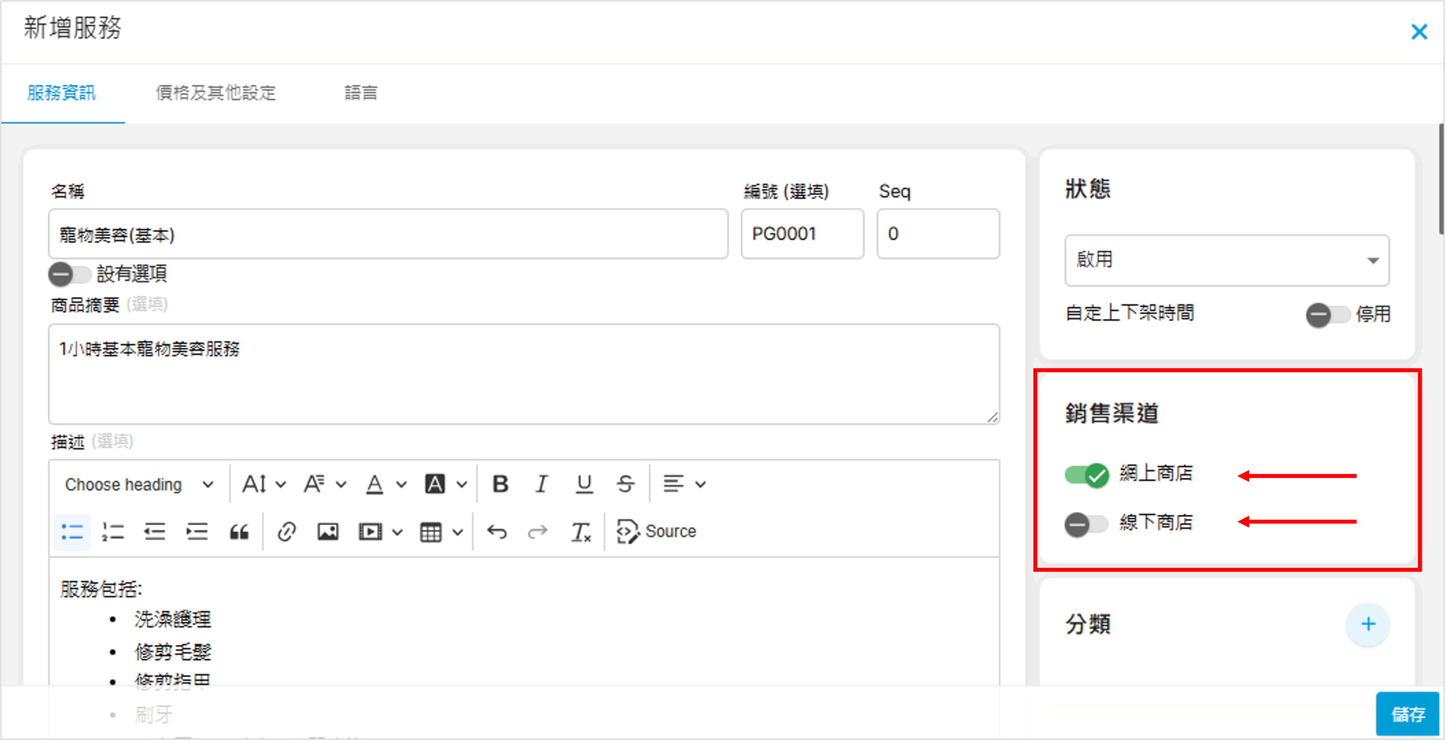Screen dimensions: 1445x740
Task: Insert a link using link icon
Action: [286, 531]
